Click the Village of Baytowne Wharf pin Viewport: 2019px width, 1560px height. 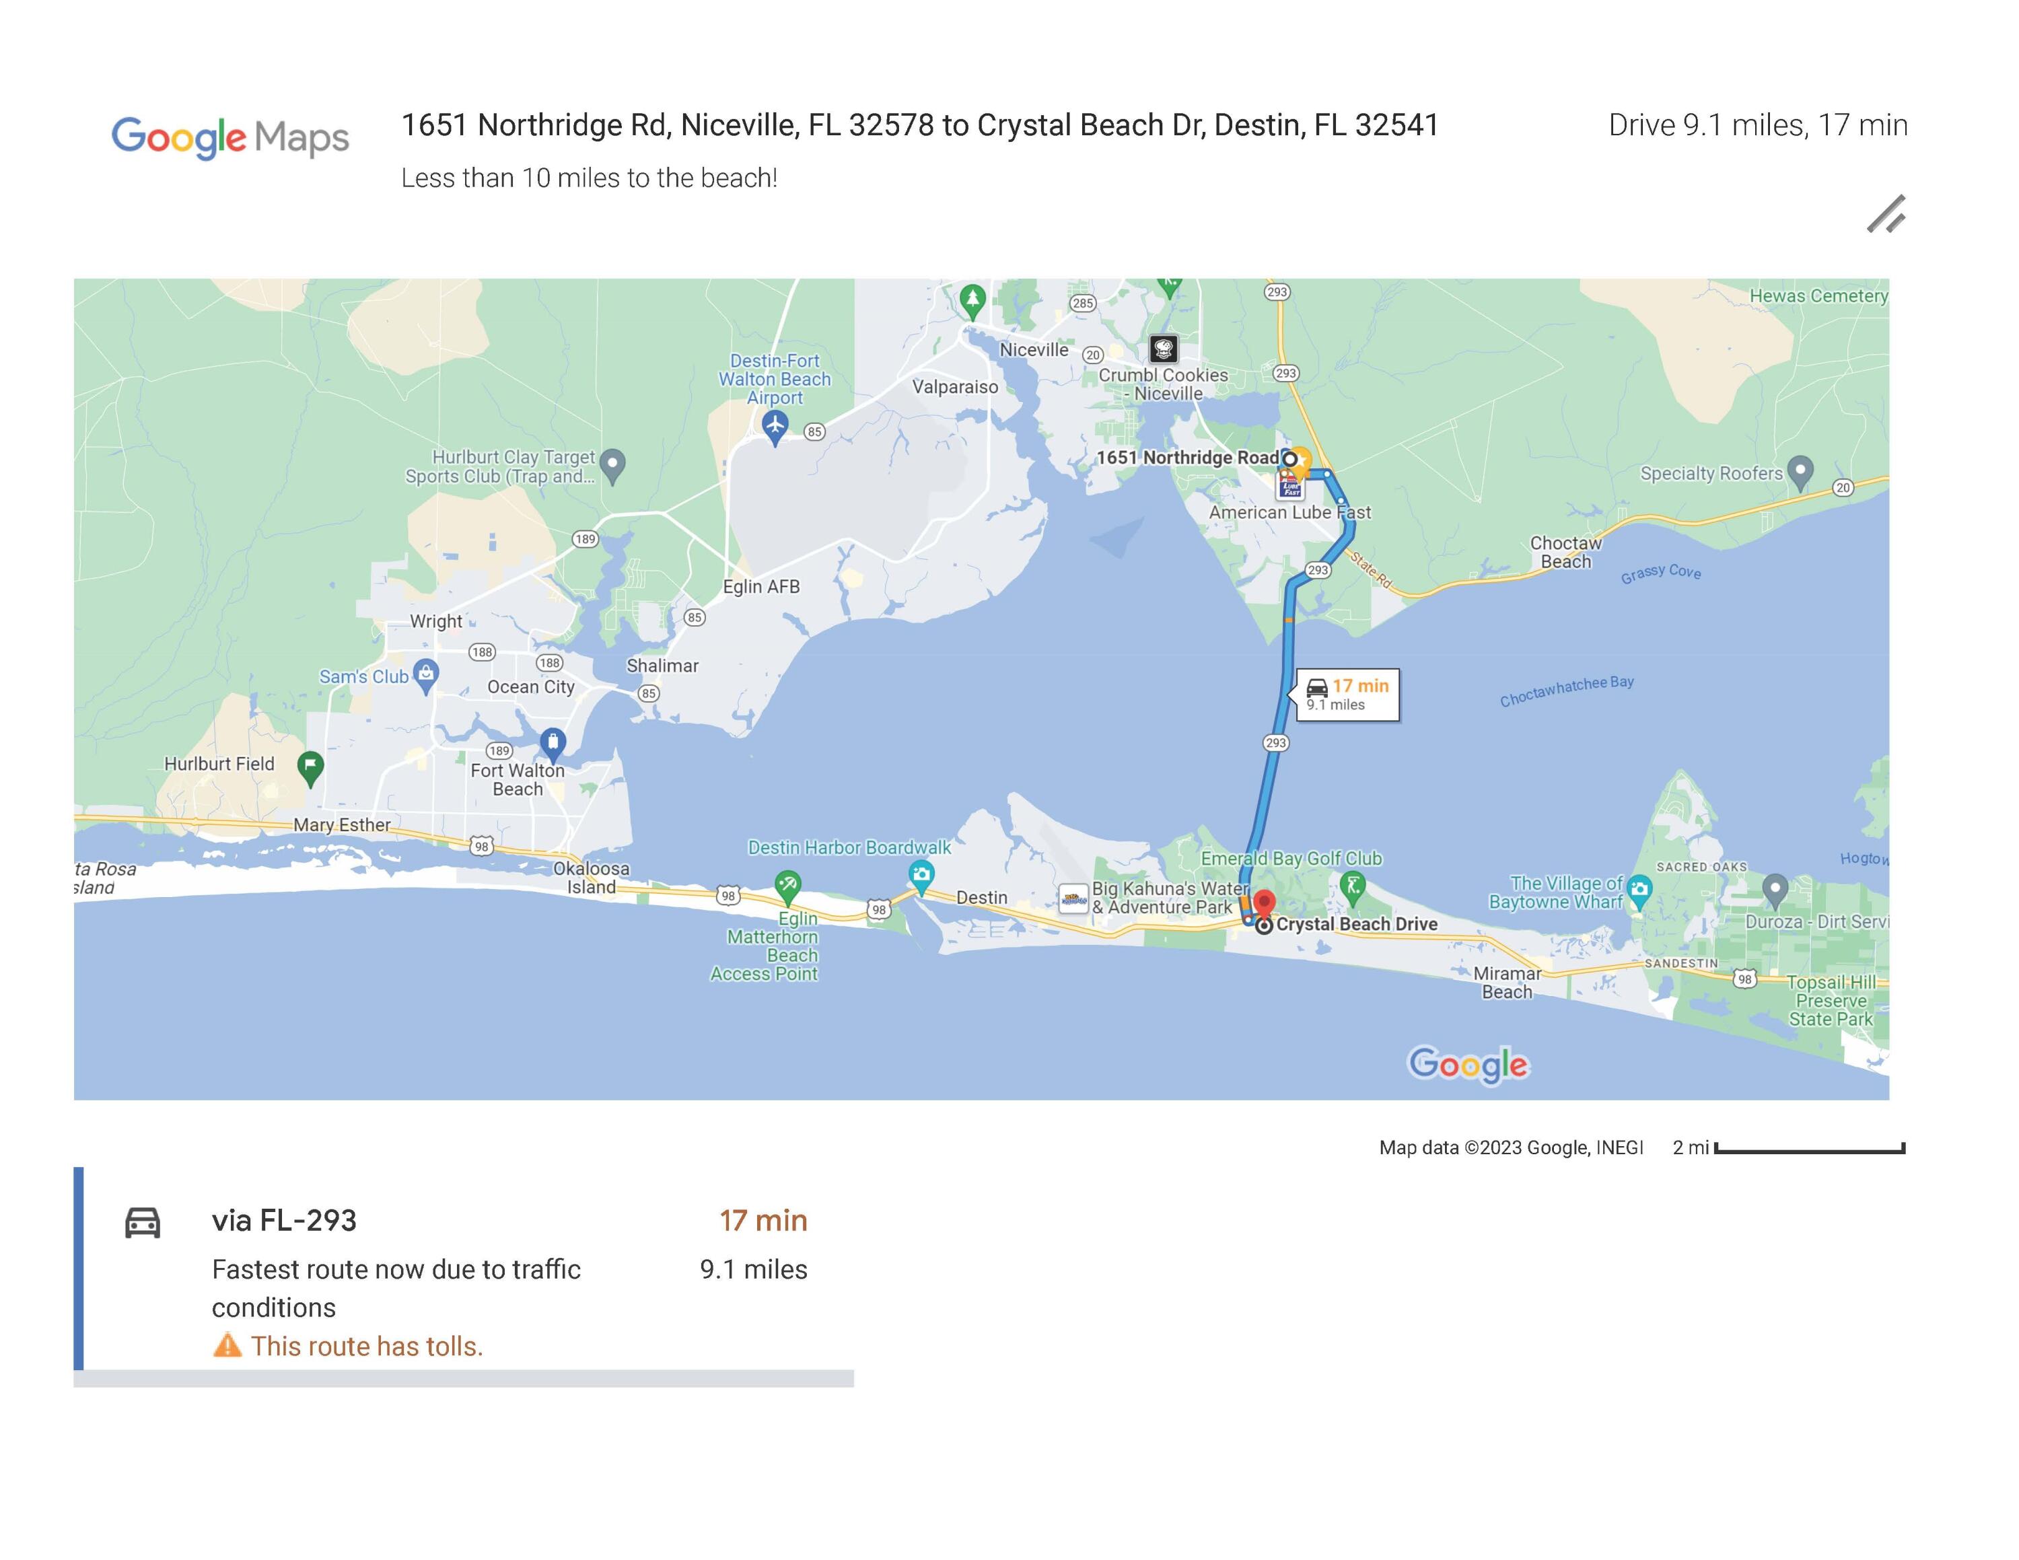coord(1639,890)
